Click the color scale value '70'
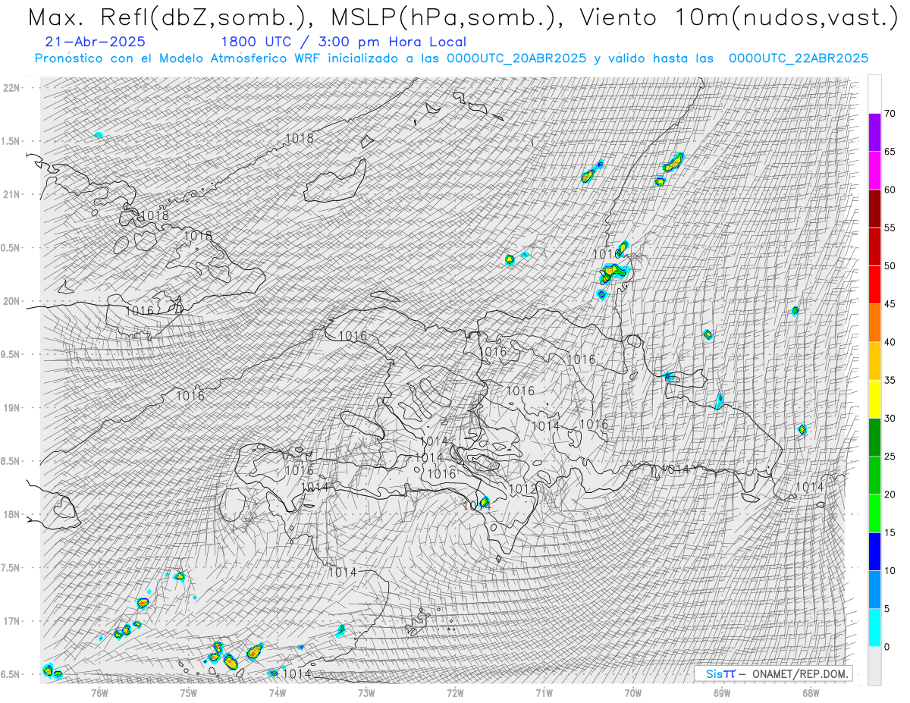 click(890, 114)
